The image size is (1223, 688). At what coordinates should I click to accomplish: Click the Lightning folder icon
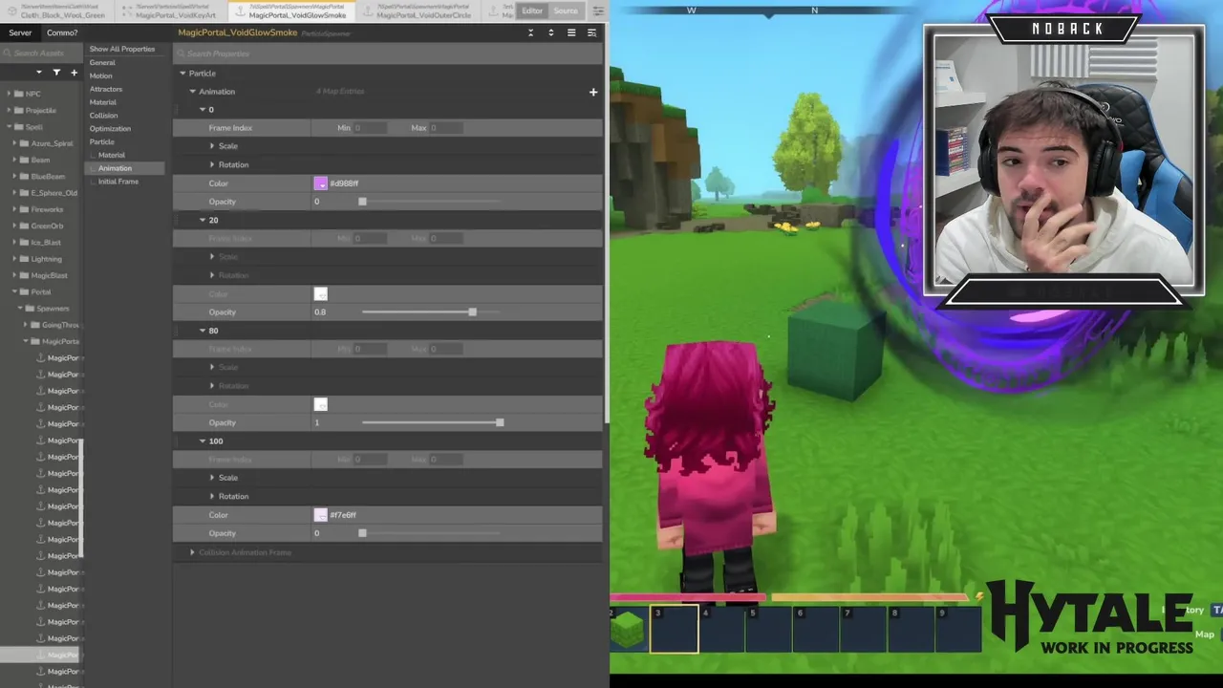click(x=25, y=259)
